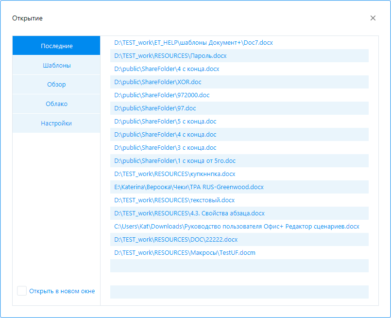Open macro document TestUF.docm
The width and height of the screenshot is (391, 318).
185,253
